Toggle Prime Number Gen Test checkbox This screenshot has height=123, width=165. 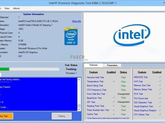[x=113, y=110]
